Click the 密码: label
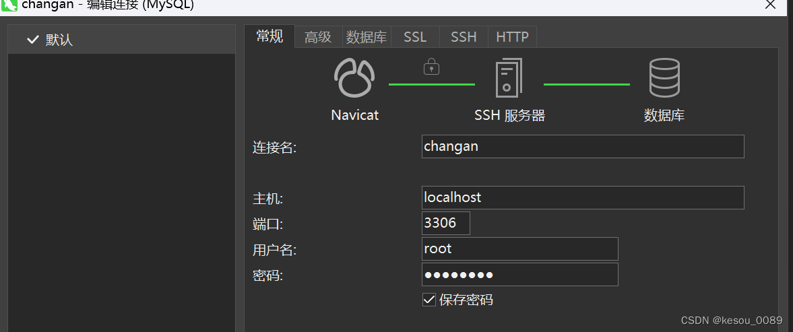This screenshot has width=793, height=332. pyautogui.click(x=267, y=275)
